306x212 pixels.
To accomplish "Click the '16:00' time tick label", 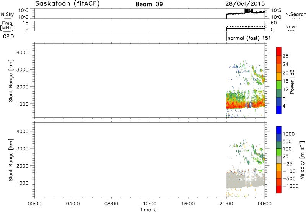I will pyautogui.click(x=188, y=204).
